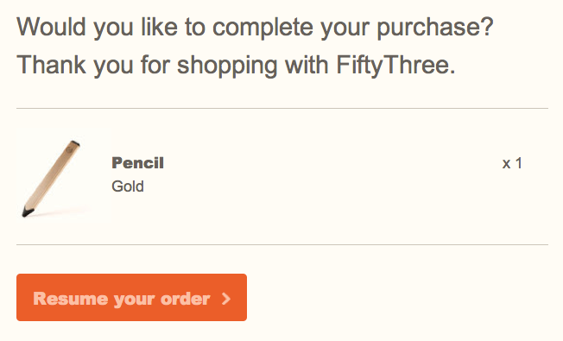Open the gold Pencil product thumbnail

tap(64, 175)
